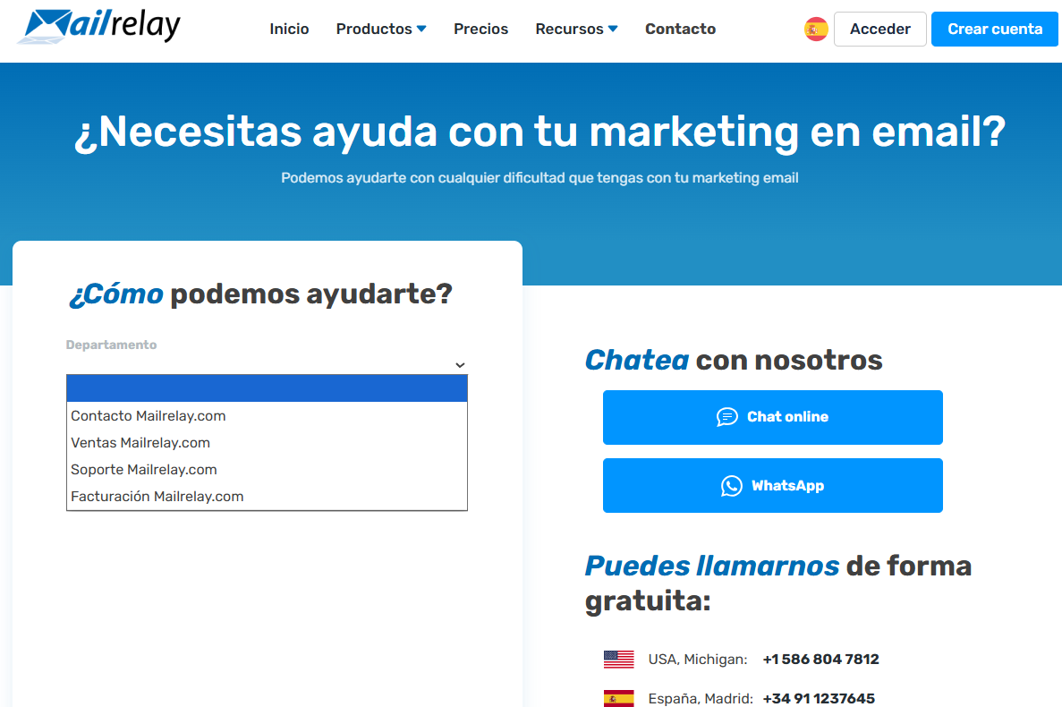Start a Chat online session
1062x707 pixels.
(x=773, y=417)
